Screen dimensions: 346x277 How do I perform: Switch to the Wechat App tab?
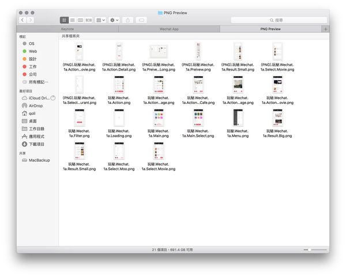169,28
